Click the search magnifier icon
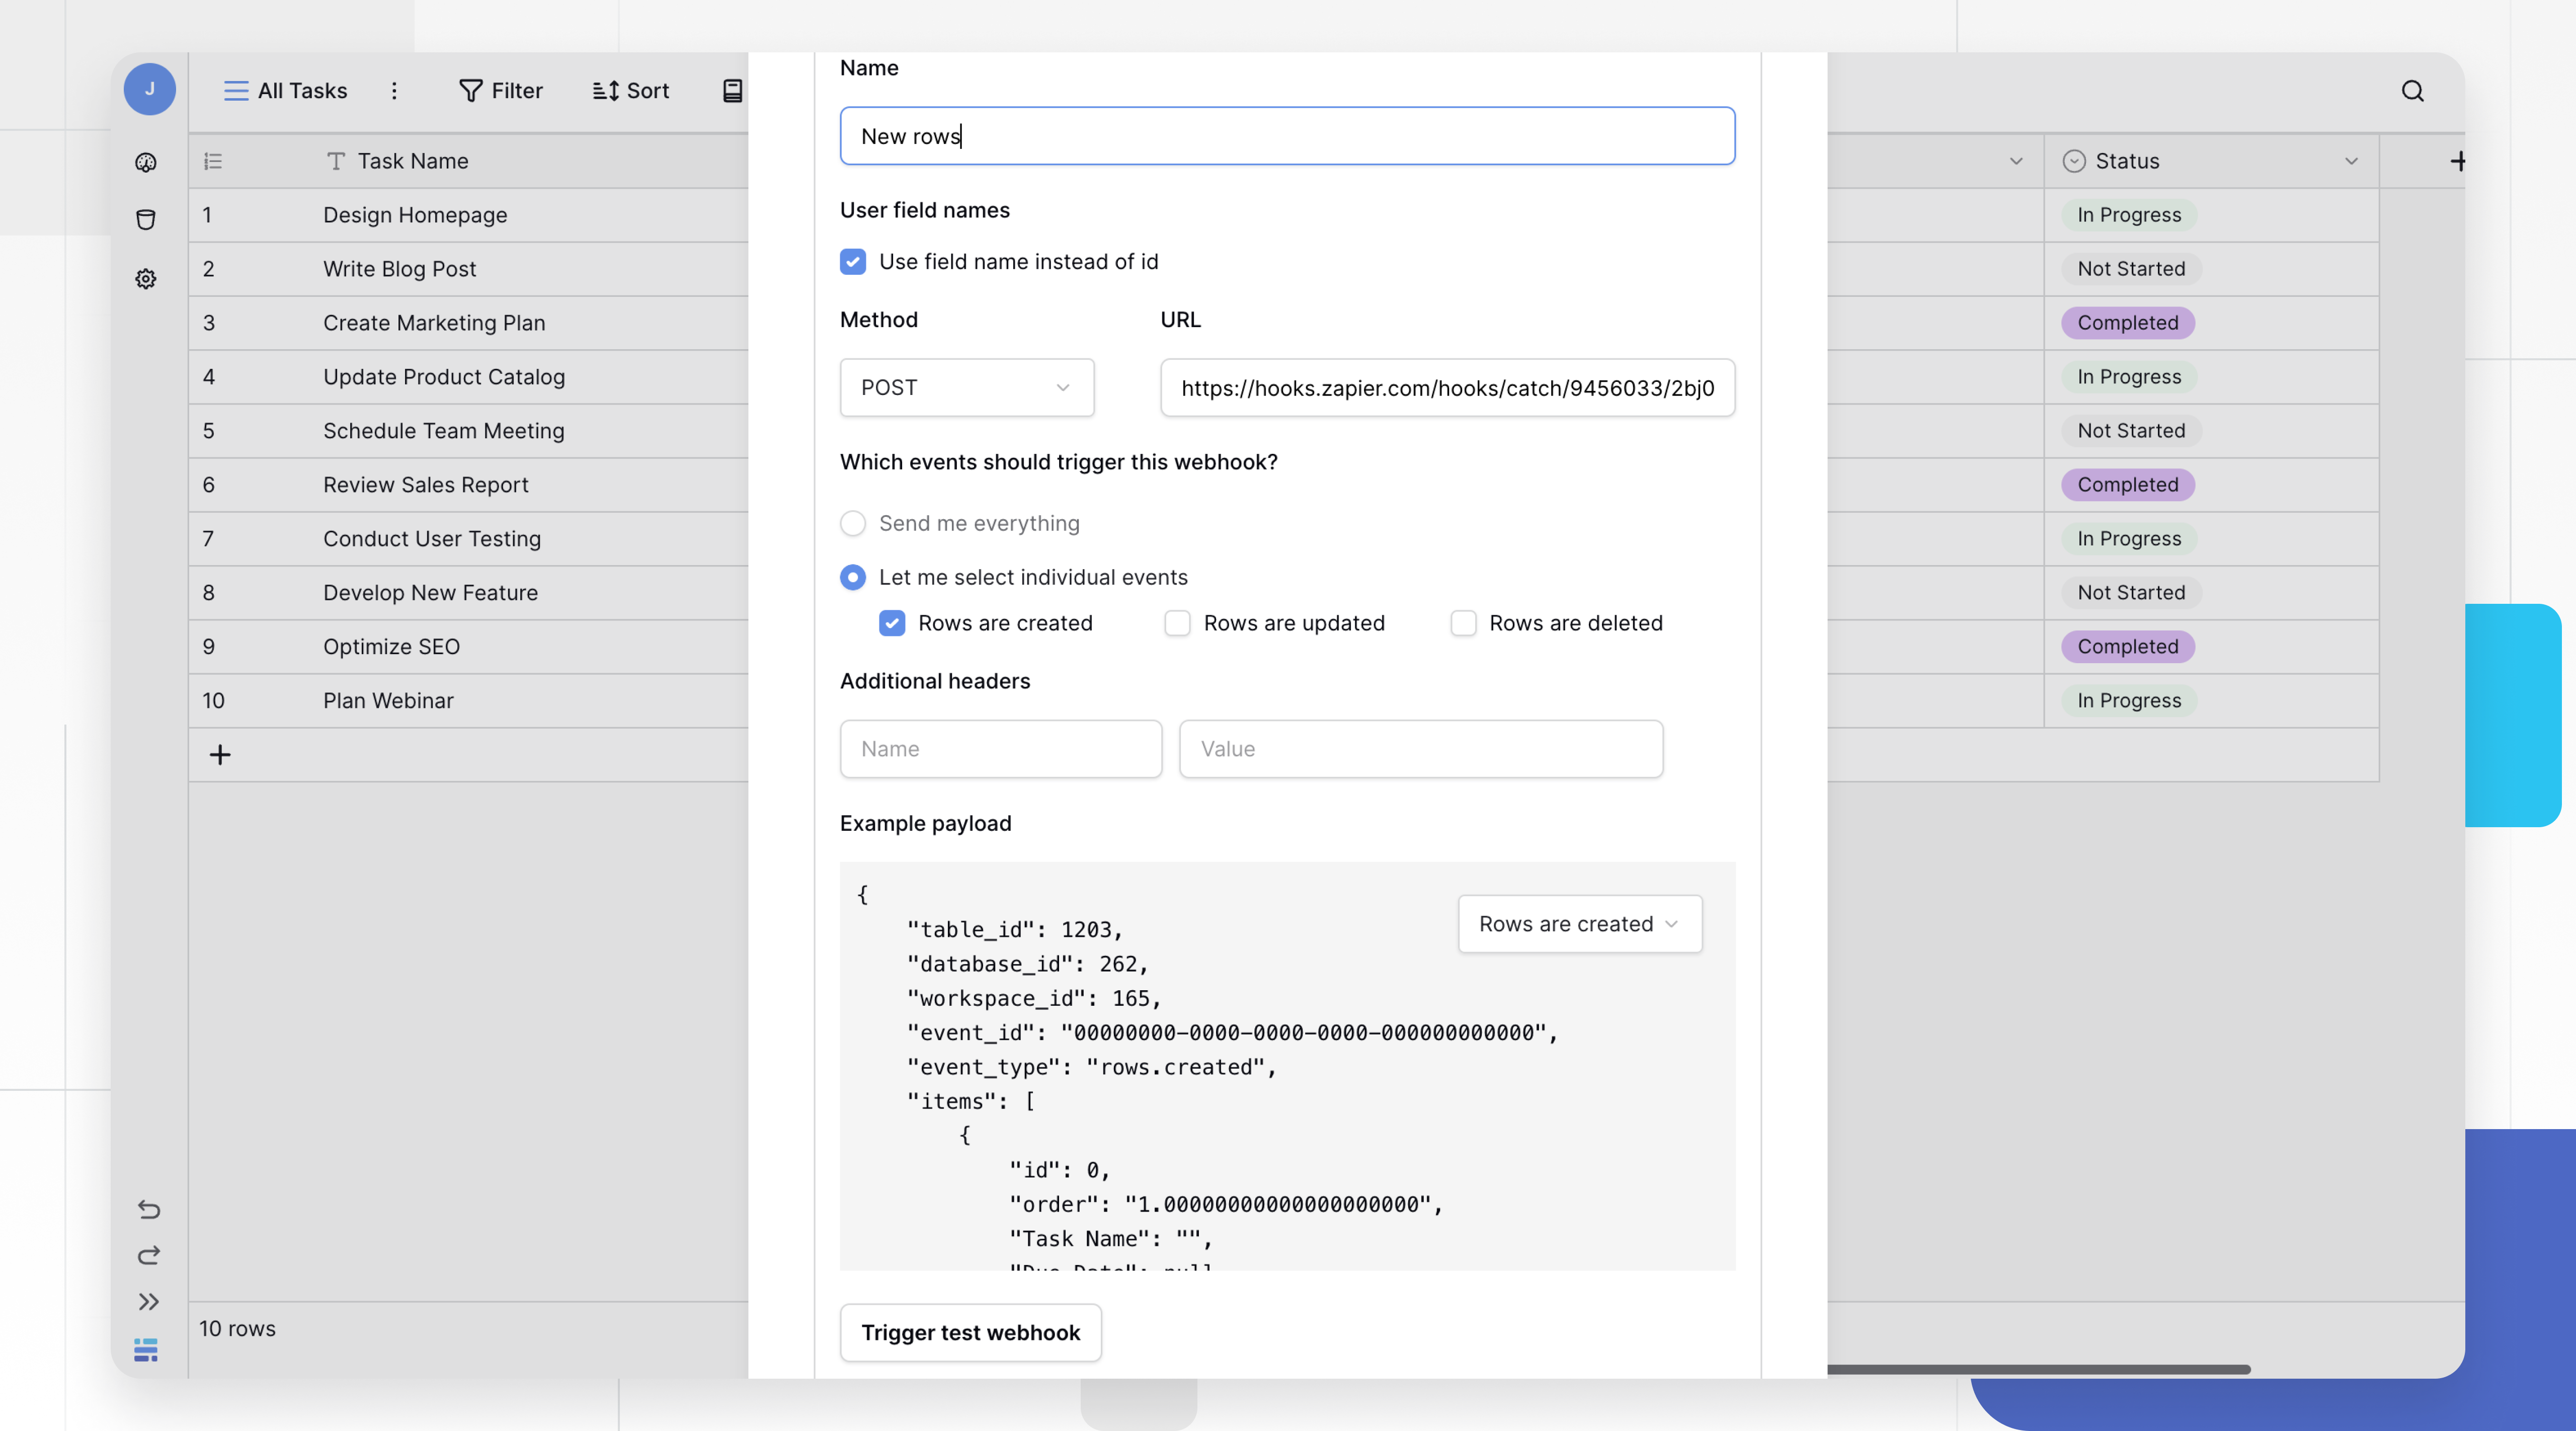The height and width of the screenshot is (1431, 2576). click(2412, 91)
